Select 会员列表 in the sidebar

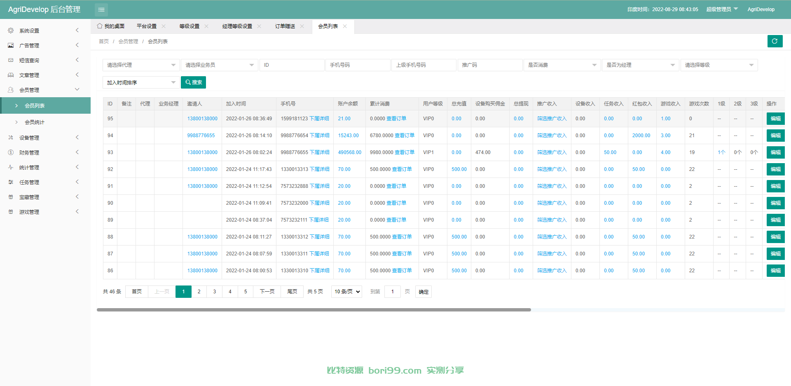45,105
